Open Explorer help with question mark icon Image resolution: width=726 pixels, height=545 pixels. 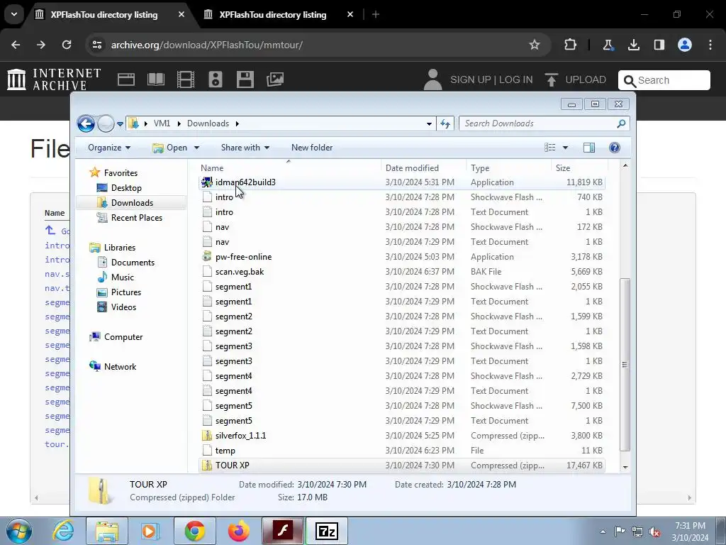615,148
